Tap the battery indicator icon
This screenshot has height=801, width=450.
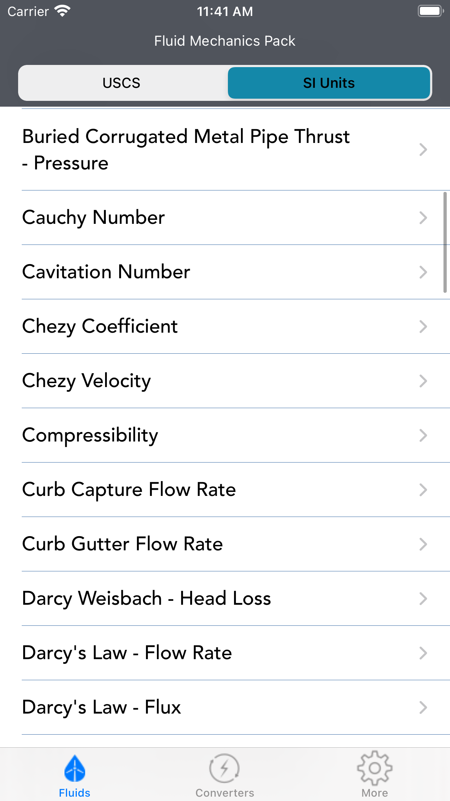[x=430, y=11]
